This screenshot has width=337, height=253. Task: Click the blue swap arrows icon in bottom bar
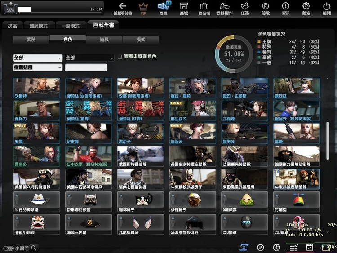(244, 248)
